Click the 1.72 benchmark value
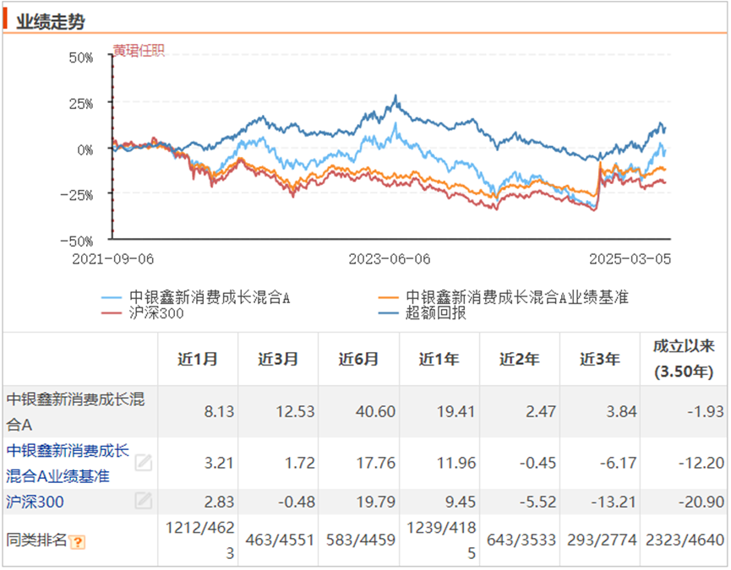Screen dimensions: 731x570 click(x=300, y=464)
